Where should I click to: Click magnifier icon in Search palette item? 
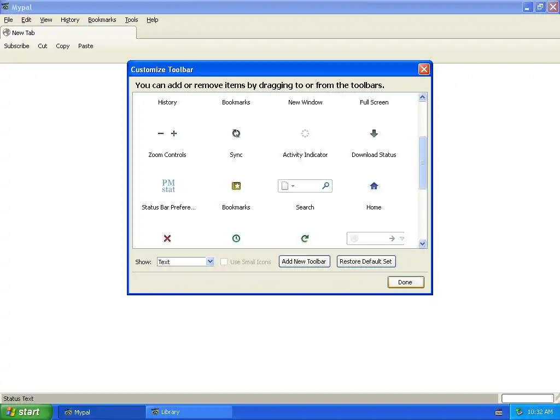pyautogui.click(x=326, y=186)
